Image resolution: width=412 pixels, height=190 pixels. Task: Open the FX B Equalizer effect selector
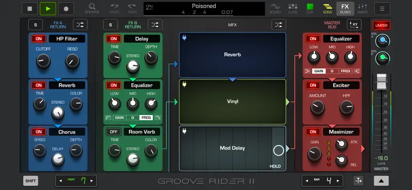coord(142,85)
